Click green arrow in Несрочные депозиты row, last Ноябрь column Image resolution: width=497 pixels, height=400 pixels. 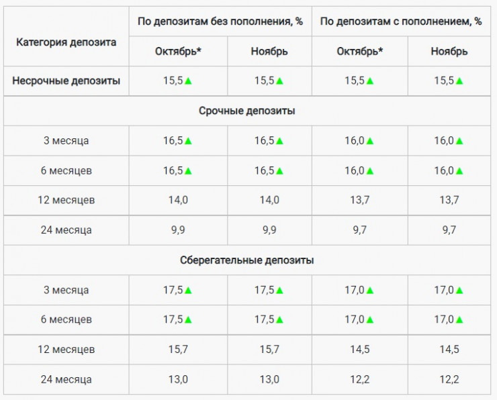[459, 81]
